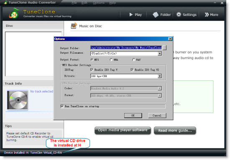Click the Tips panel header
The width and height of the screenshot is (230, 160).
click(33, 126)
